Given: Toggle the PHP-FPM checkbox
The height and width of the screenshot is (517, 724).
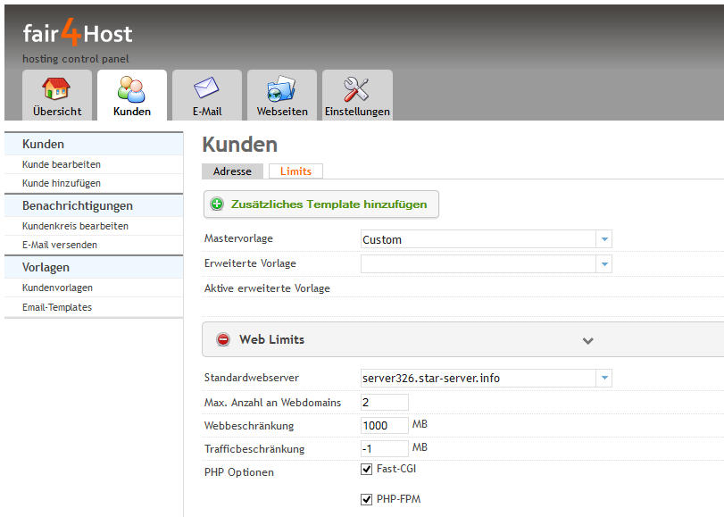Looking at the screenshot, I should pyautogui.click(x=366, y=500).
